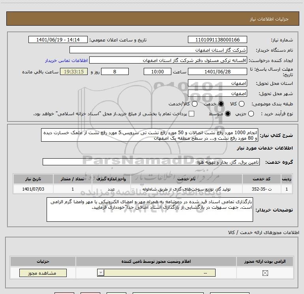
Task: Click the مشاهده مجوز button
Action: click(43, 273)
